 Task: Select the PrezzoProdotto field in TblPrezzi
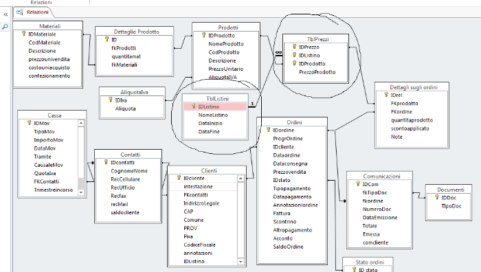click(317, 72)
